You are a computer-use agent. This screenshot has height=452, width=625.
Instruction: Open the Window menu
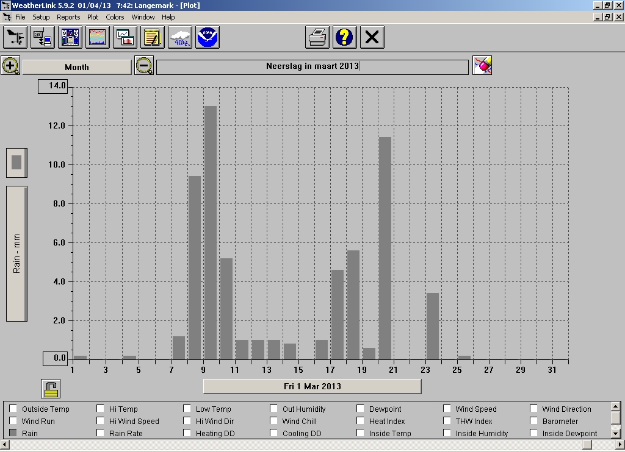[x=143, y=17]
